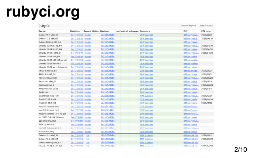Click the EOL date column header

coord(206,31)
